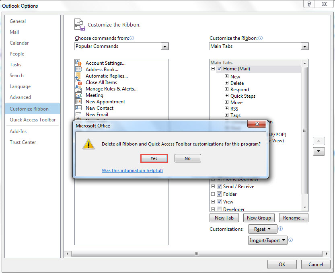
Task: Move selected ribbon item down with arrow button
Action: coord(319,151)
